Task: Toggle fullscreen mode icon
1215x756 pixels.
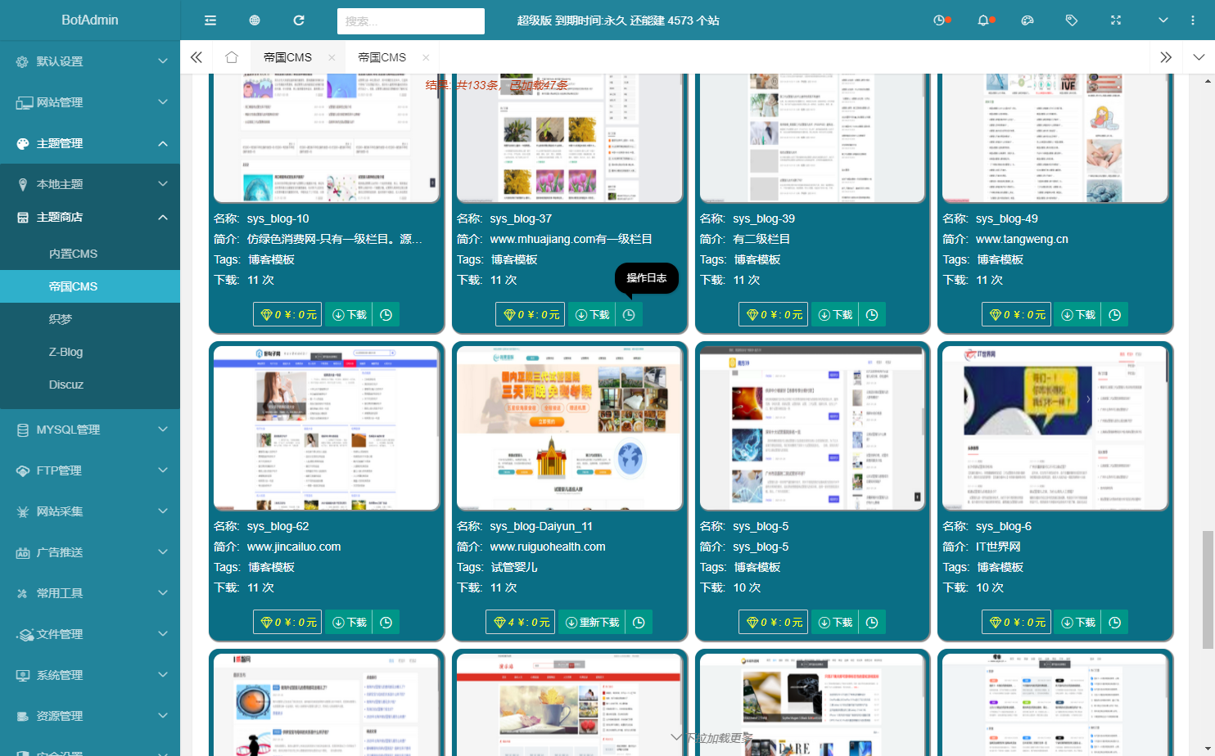Action: point(1116,20)
